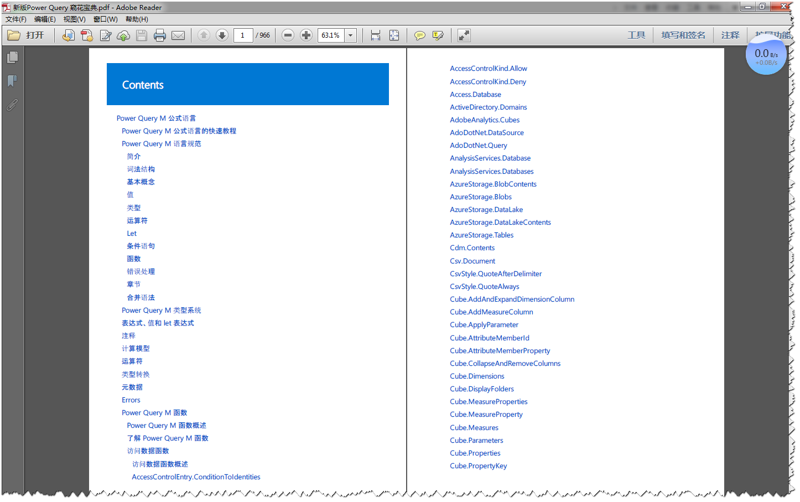
Task: Switch to read mode expand icon
Action: click(464, 35)
